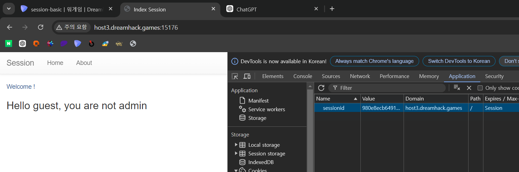Image resolution: width=519 pixels, height=172 pixels.
Task: Close the ChatGPT tab
Action: (316, 9)
